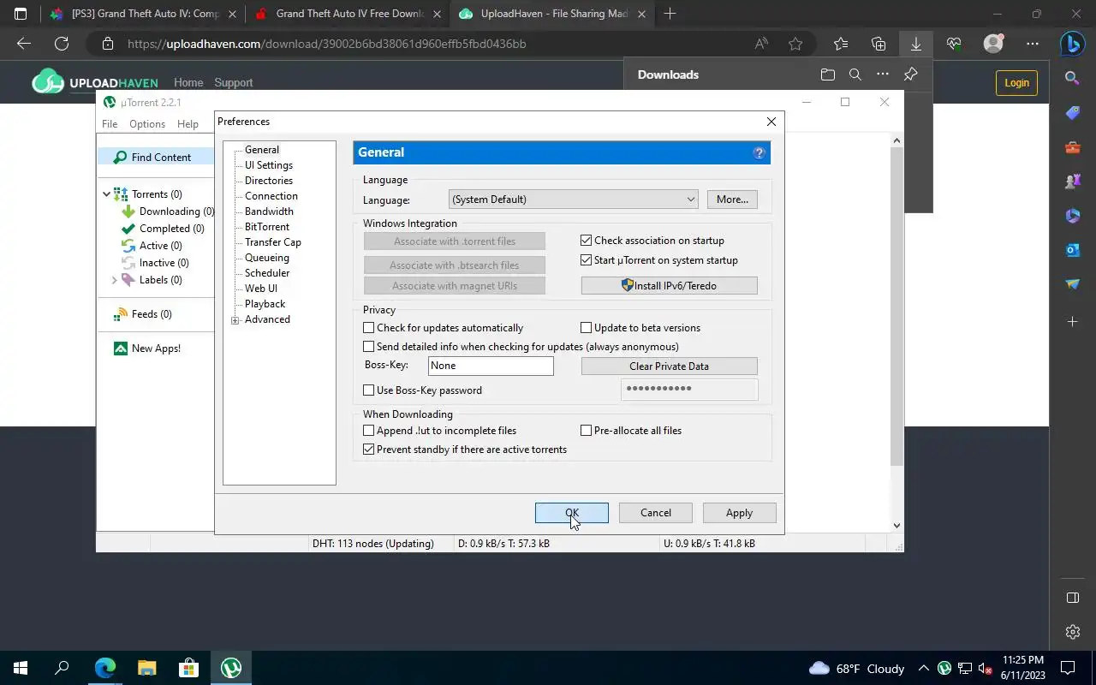The width and height of the screenshot is (1096, 685).
Task: Toggle Send detailed info when checking for updates
Action: tap(369, 347)
